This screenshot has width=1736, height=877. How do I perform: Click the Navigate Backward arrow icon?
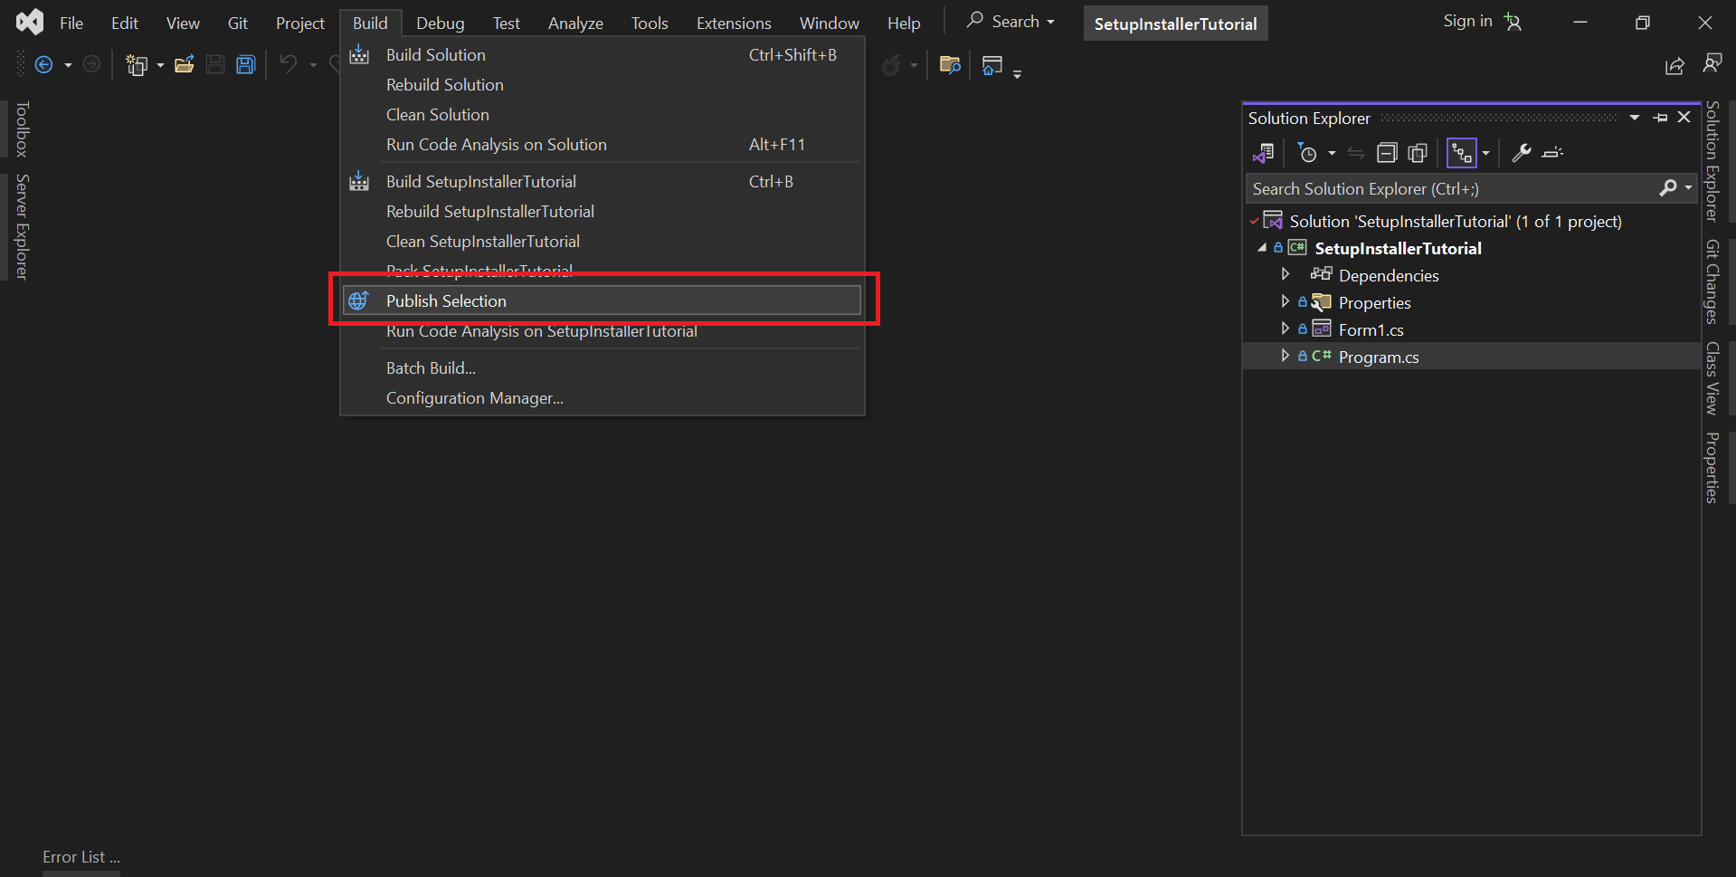coord(43,64)
